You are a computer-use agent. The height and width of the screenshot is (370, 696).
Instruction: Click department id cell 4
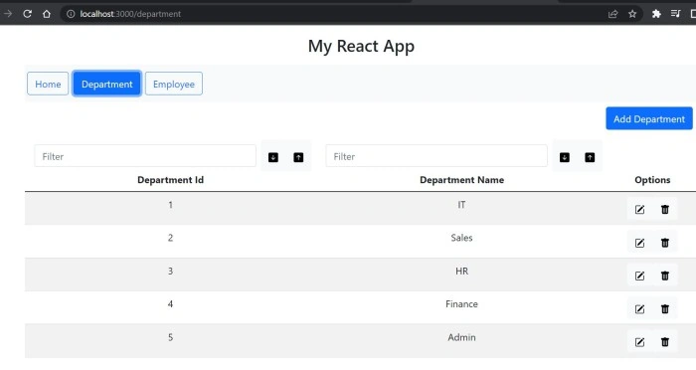tap(170, 304)
